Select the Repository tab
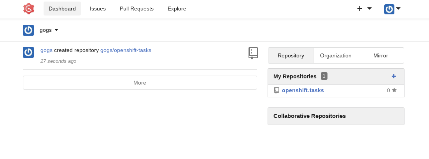This screenshot has height=159, width=429. tap(291, 55)
